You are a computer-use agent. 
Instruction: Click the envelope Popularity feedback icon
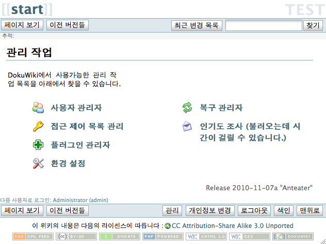[x=187, y=126]
